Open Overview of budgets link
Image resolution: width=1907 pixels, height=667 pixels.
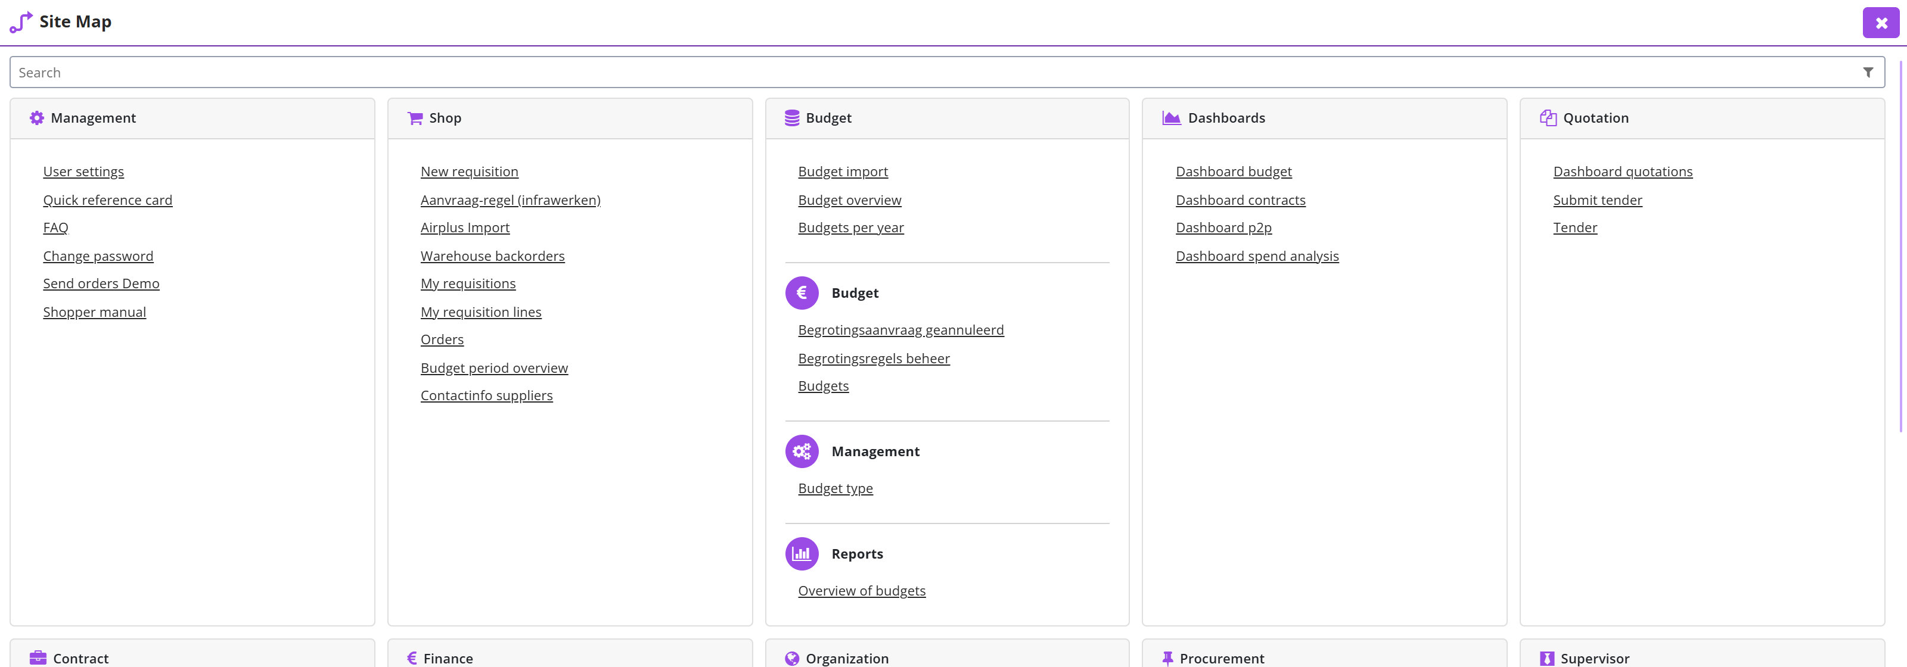(862, 591)
